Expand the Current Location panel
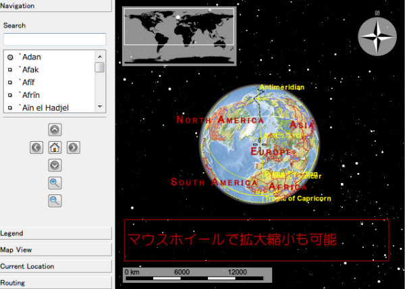405x289 pixels. tap(55, 266)
